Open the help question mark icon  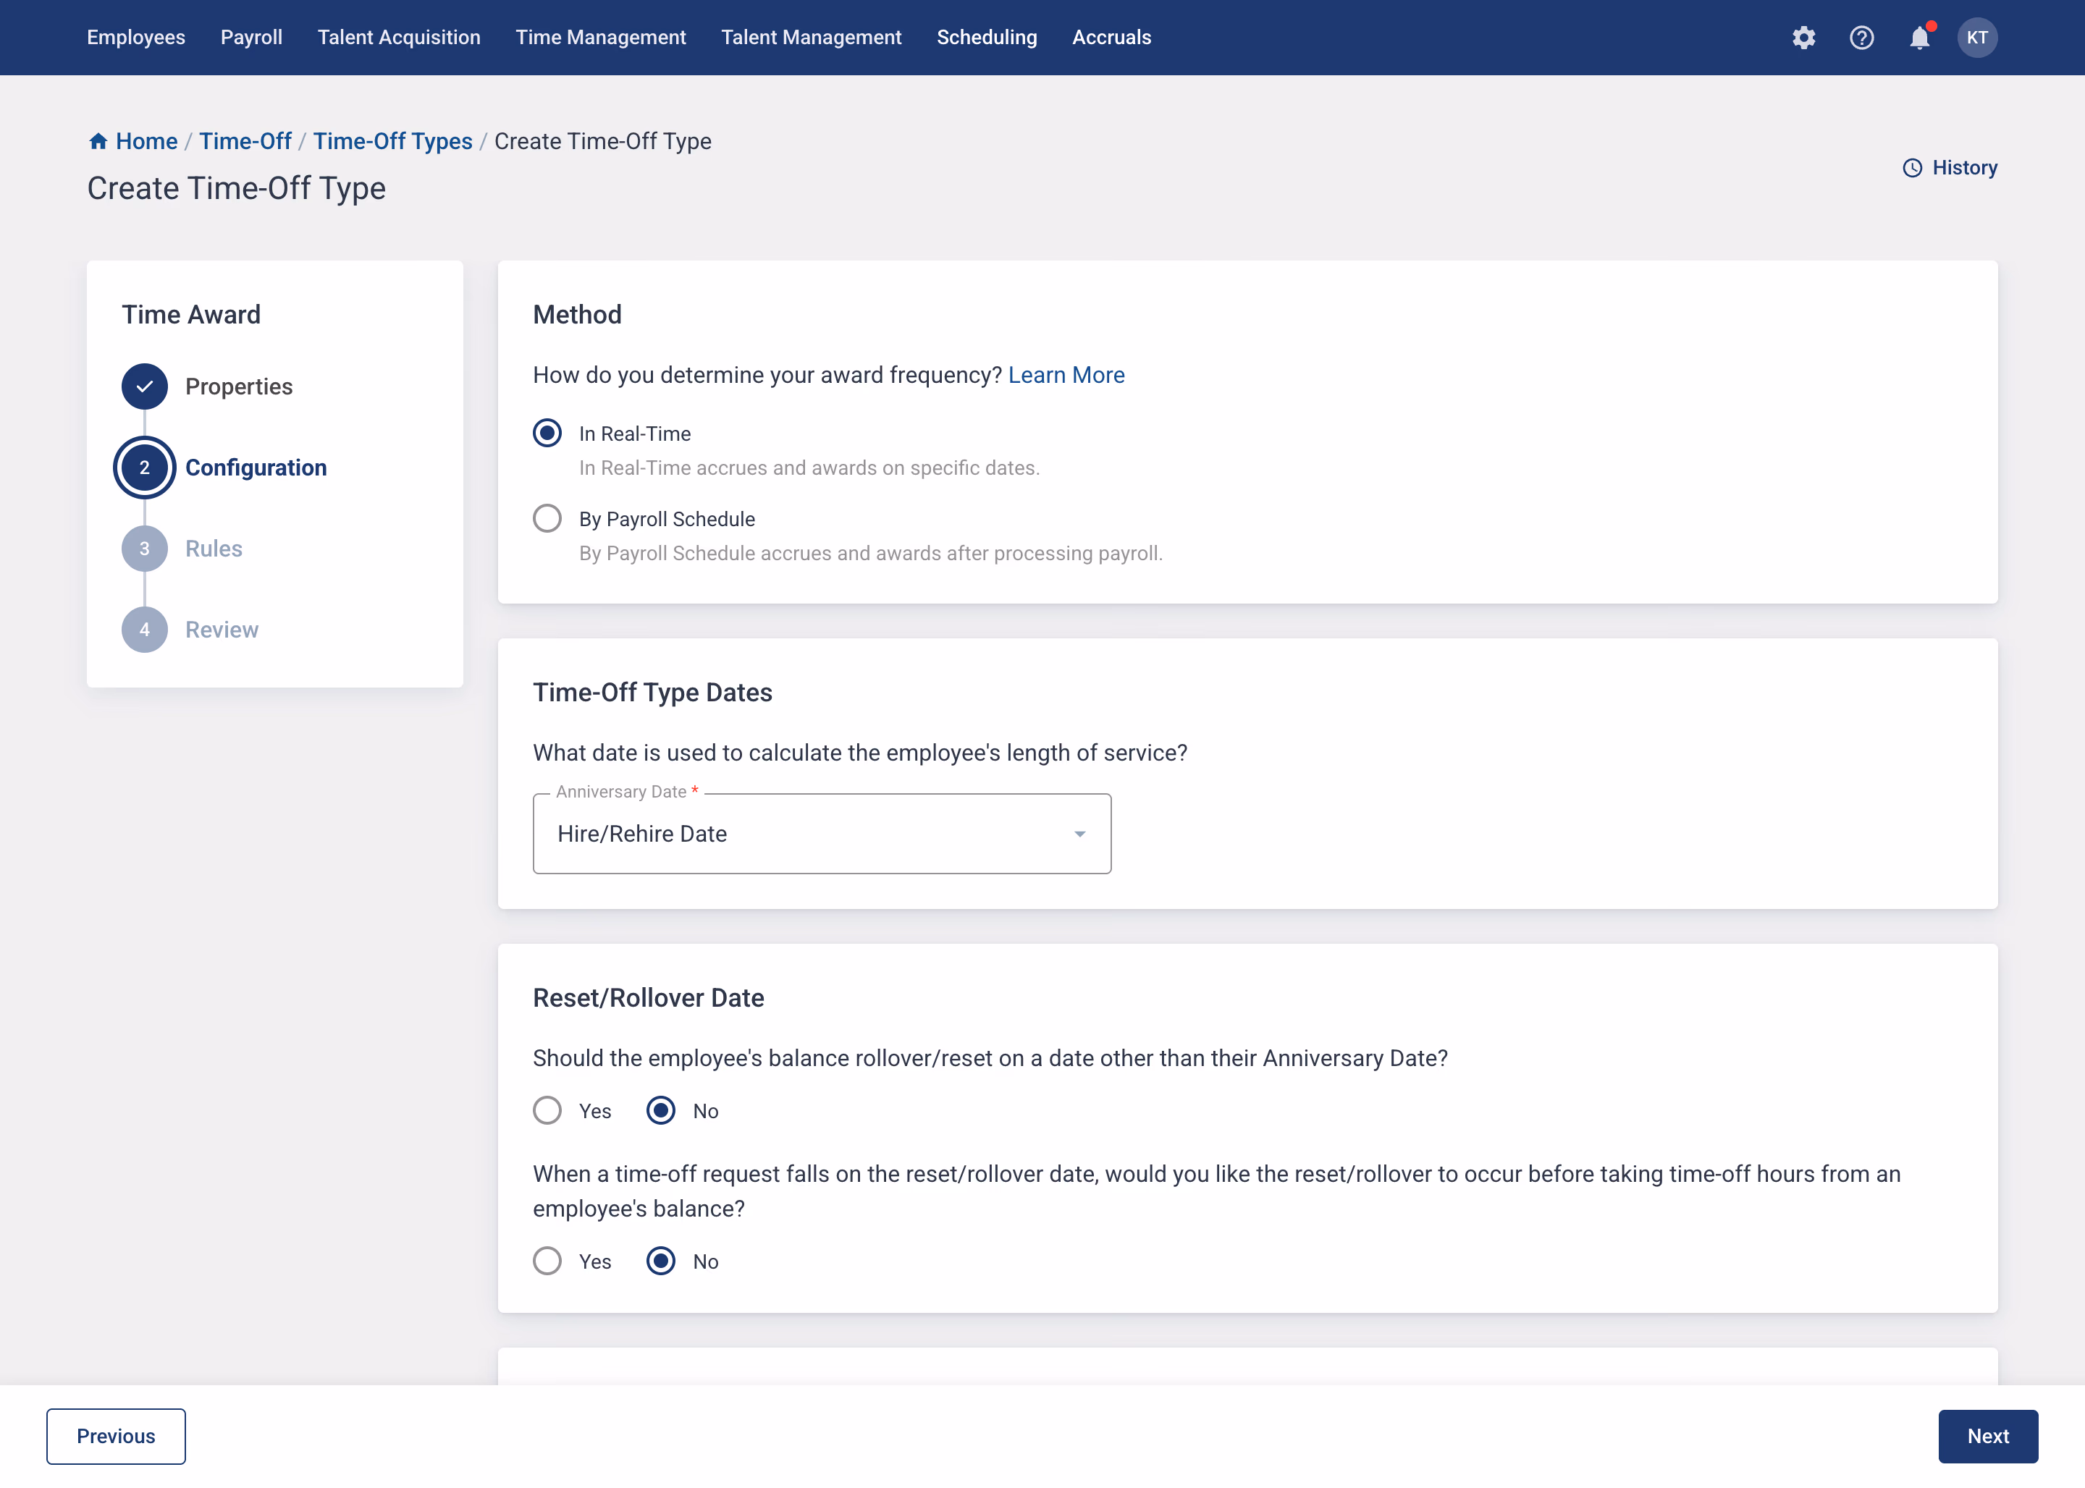coord(1861,38)
